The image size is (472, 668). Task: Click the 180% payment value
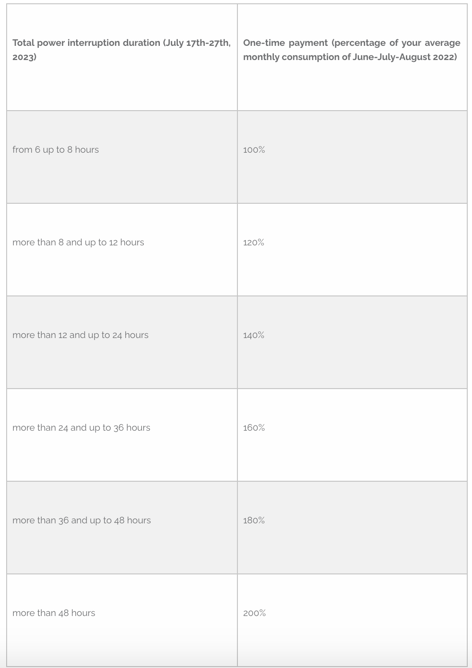coord(254,521)
